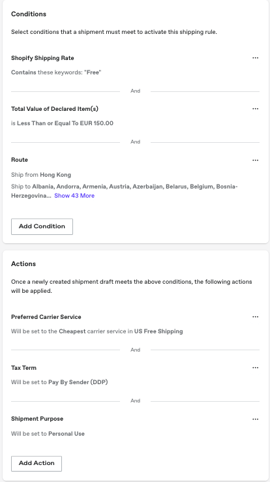Open ellipsis menu for Total Value of Declared Item(s)

255,108
